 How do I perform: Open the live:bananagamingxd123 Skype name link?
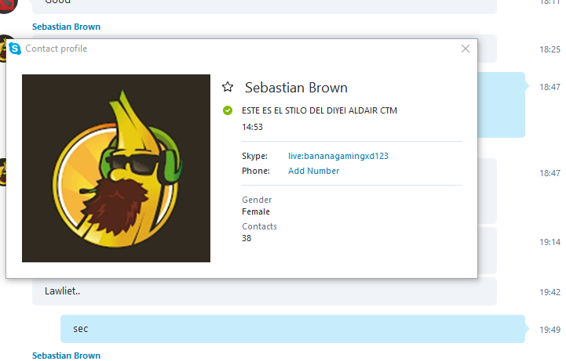tap(338, 156)
